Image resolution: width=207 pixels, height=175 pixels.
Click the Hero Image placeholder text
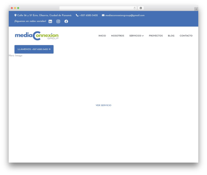point(15,55)
